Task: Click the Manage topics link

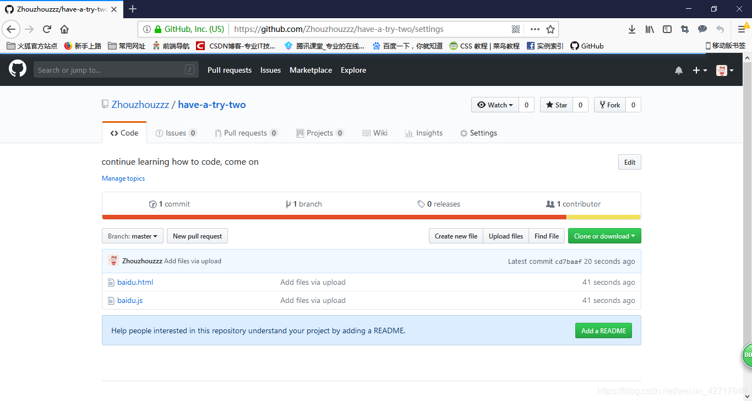Action: pos(123,178)
